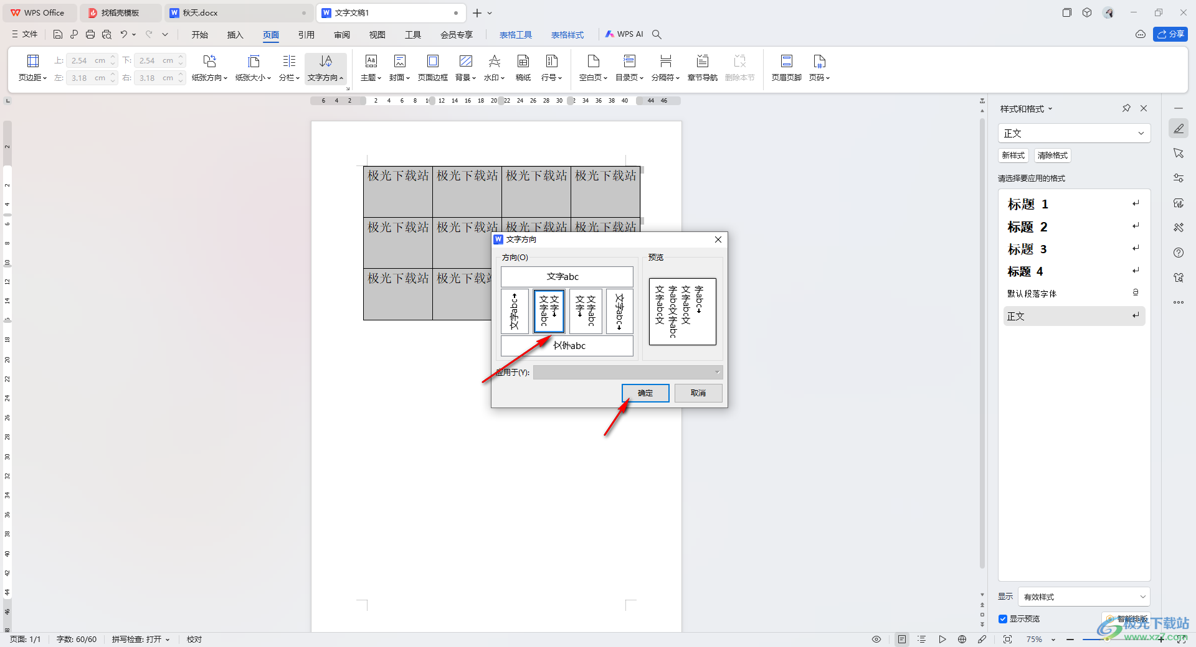Viewport: 1196px width, 647px height.
Task: Switch to the 视图 ribbon tab
Action: pos(377,35)
